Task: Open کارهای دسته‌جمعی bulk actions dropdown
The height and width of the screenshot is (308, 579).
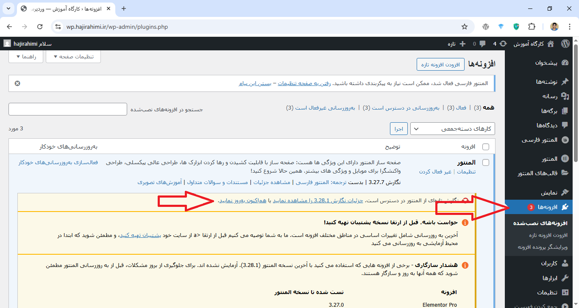Action: click(x=453, y=129)
